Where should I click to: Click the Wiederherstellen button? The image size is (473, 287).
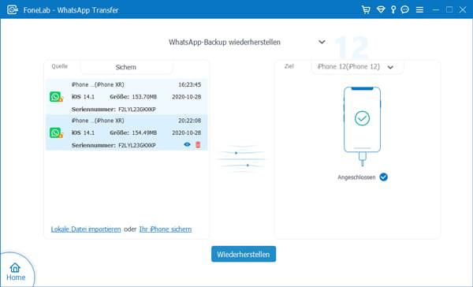(x=244, y=254)
